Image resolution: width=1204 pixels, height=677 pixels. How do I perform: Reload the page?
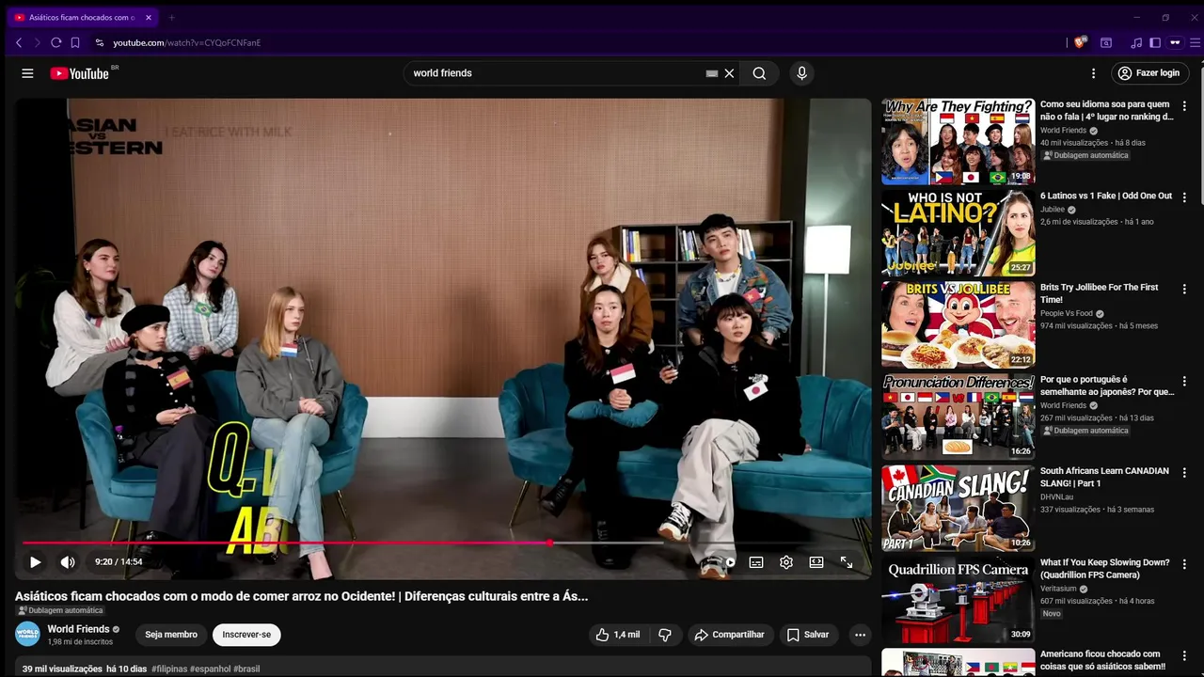(56, 42)
